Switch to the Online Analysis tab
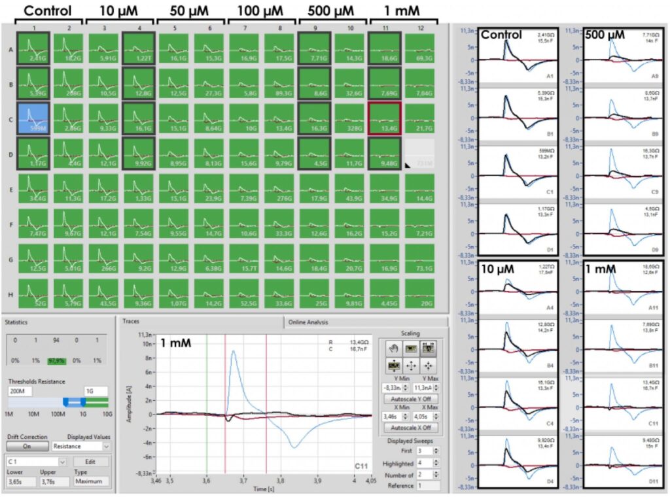 pos(309,322)
